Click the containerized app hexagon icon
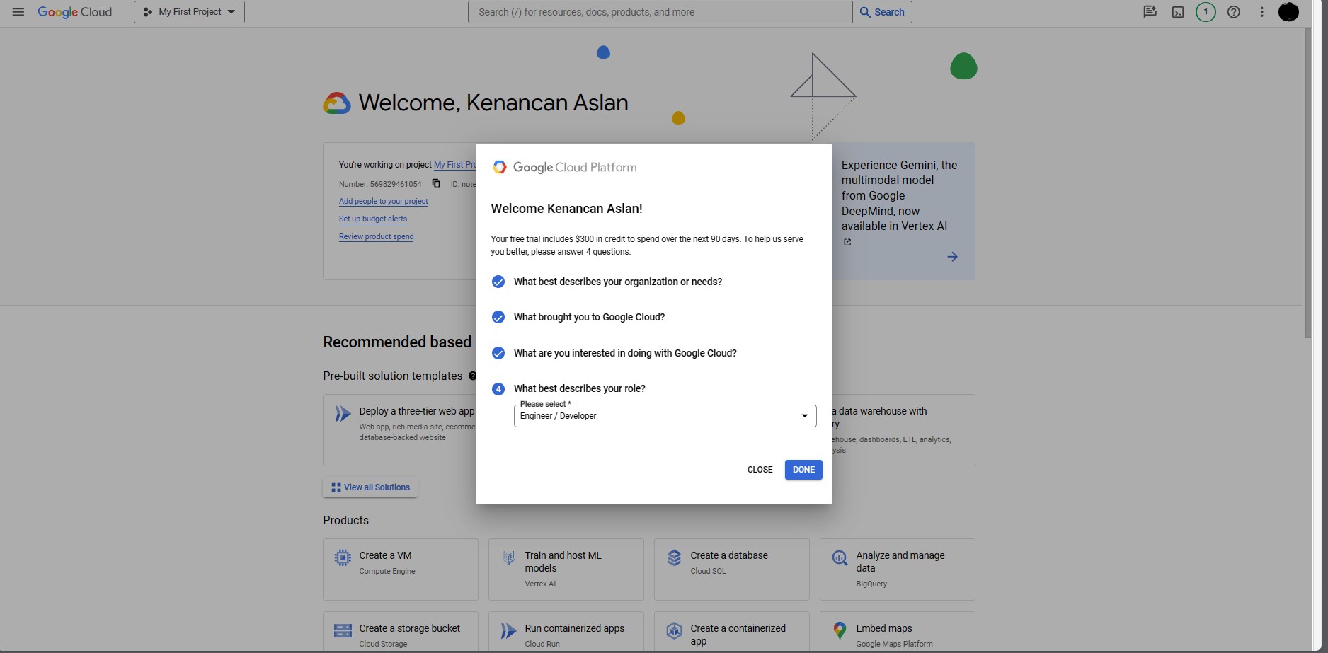The height and width of the screenshot is (653, 1328). pyautogui.click(x=674, y=630)
